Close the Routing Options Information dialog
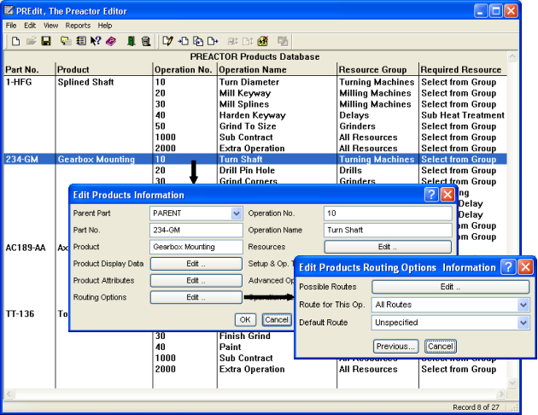The image size is (538, 415). tap(525, 266)
